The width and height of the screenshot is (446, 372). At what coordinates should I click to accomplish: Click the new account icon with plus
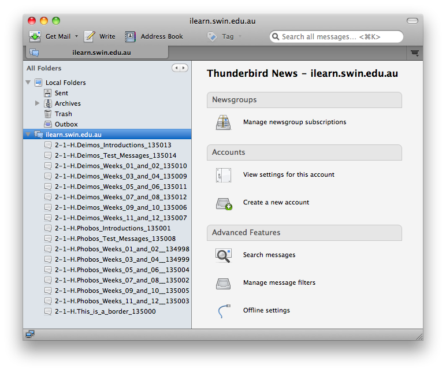[x=224, y=204]
